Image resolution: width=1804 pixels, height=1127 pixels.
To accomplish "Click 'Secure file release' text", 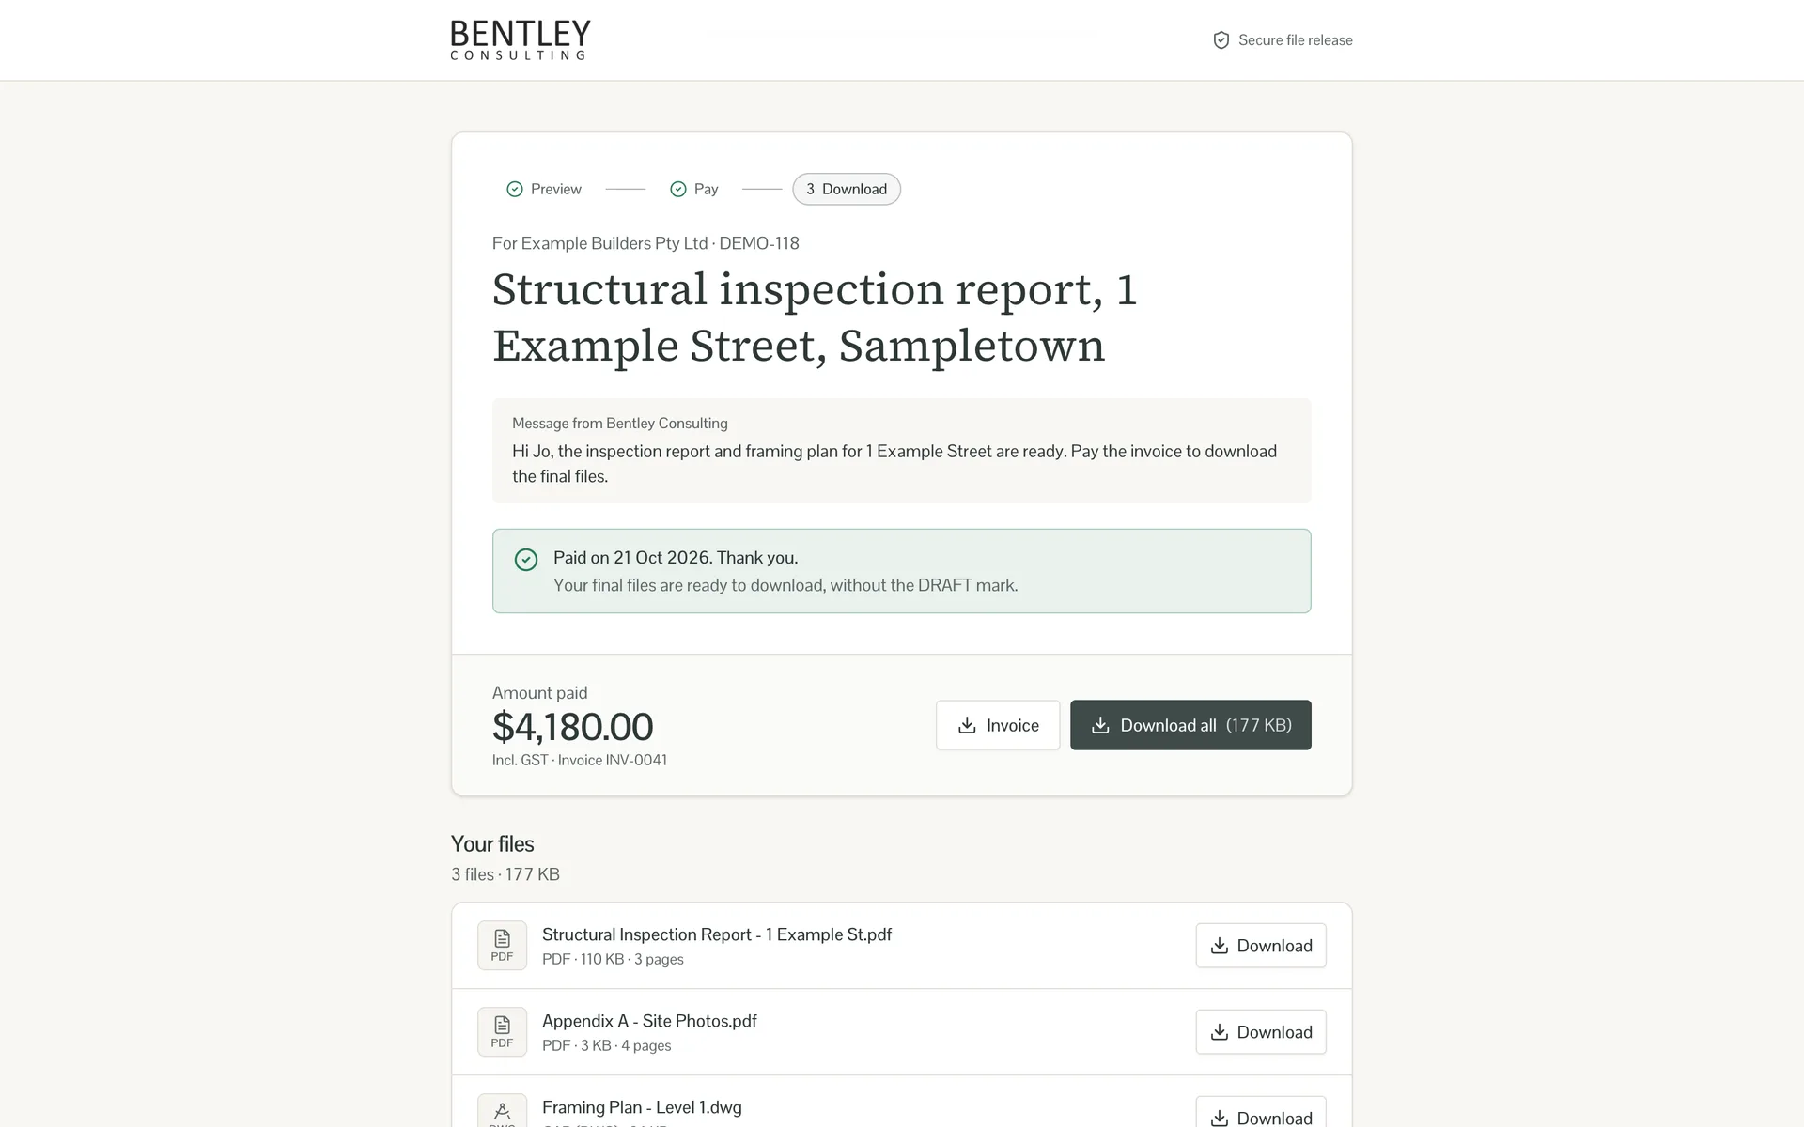I will coord(1296,40).
